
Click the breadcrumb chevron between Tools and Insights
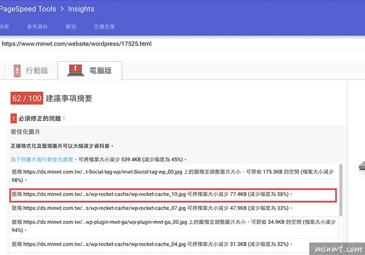click(62, 9)
